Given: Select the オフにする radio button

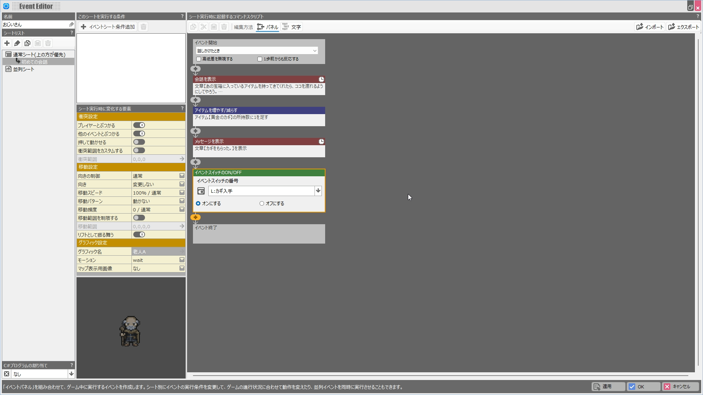Looking at the screenshot, I should (x=262, y=203).
